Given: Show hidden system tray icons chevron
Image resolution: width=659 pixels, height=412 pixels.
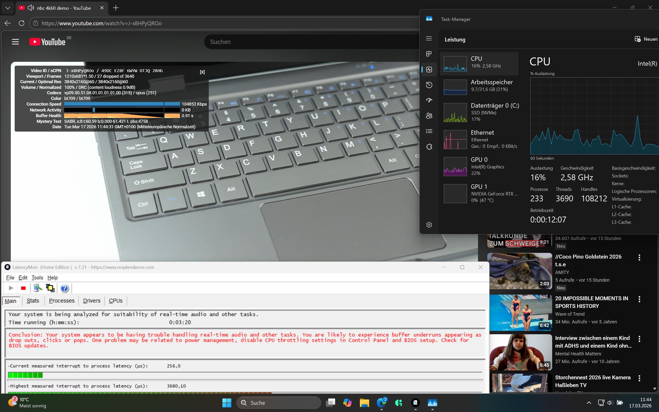Looking at the screenshot, I should coord(589,402).
